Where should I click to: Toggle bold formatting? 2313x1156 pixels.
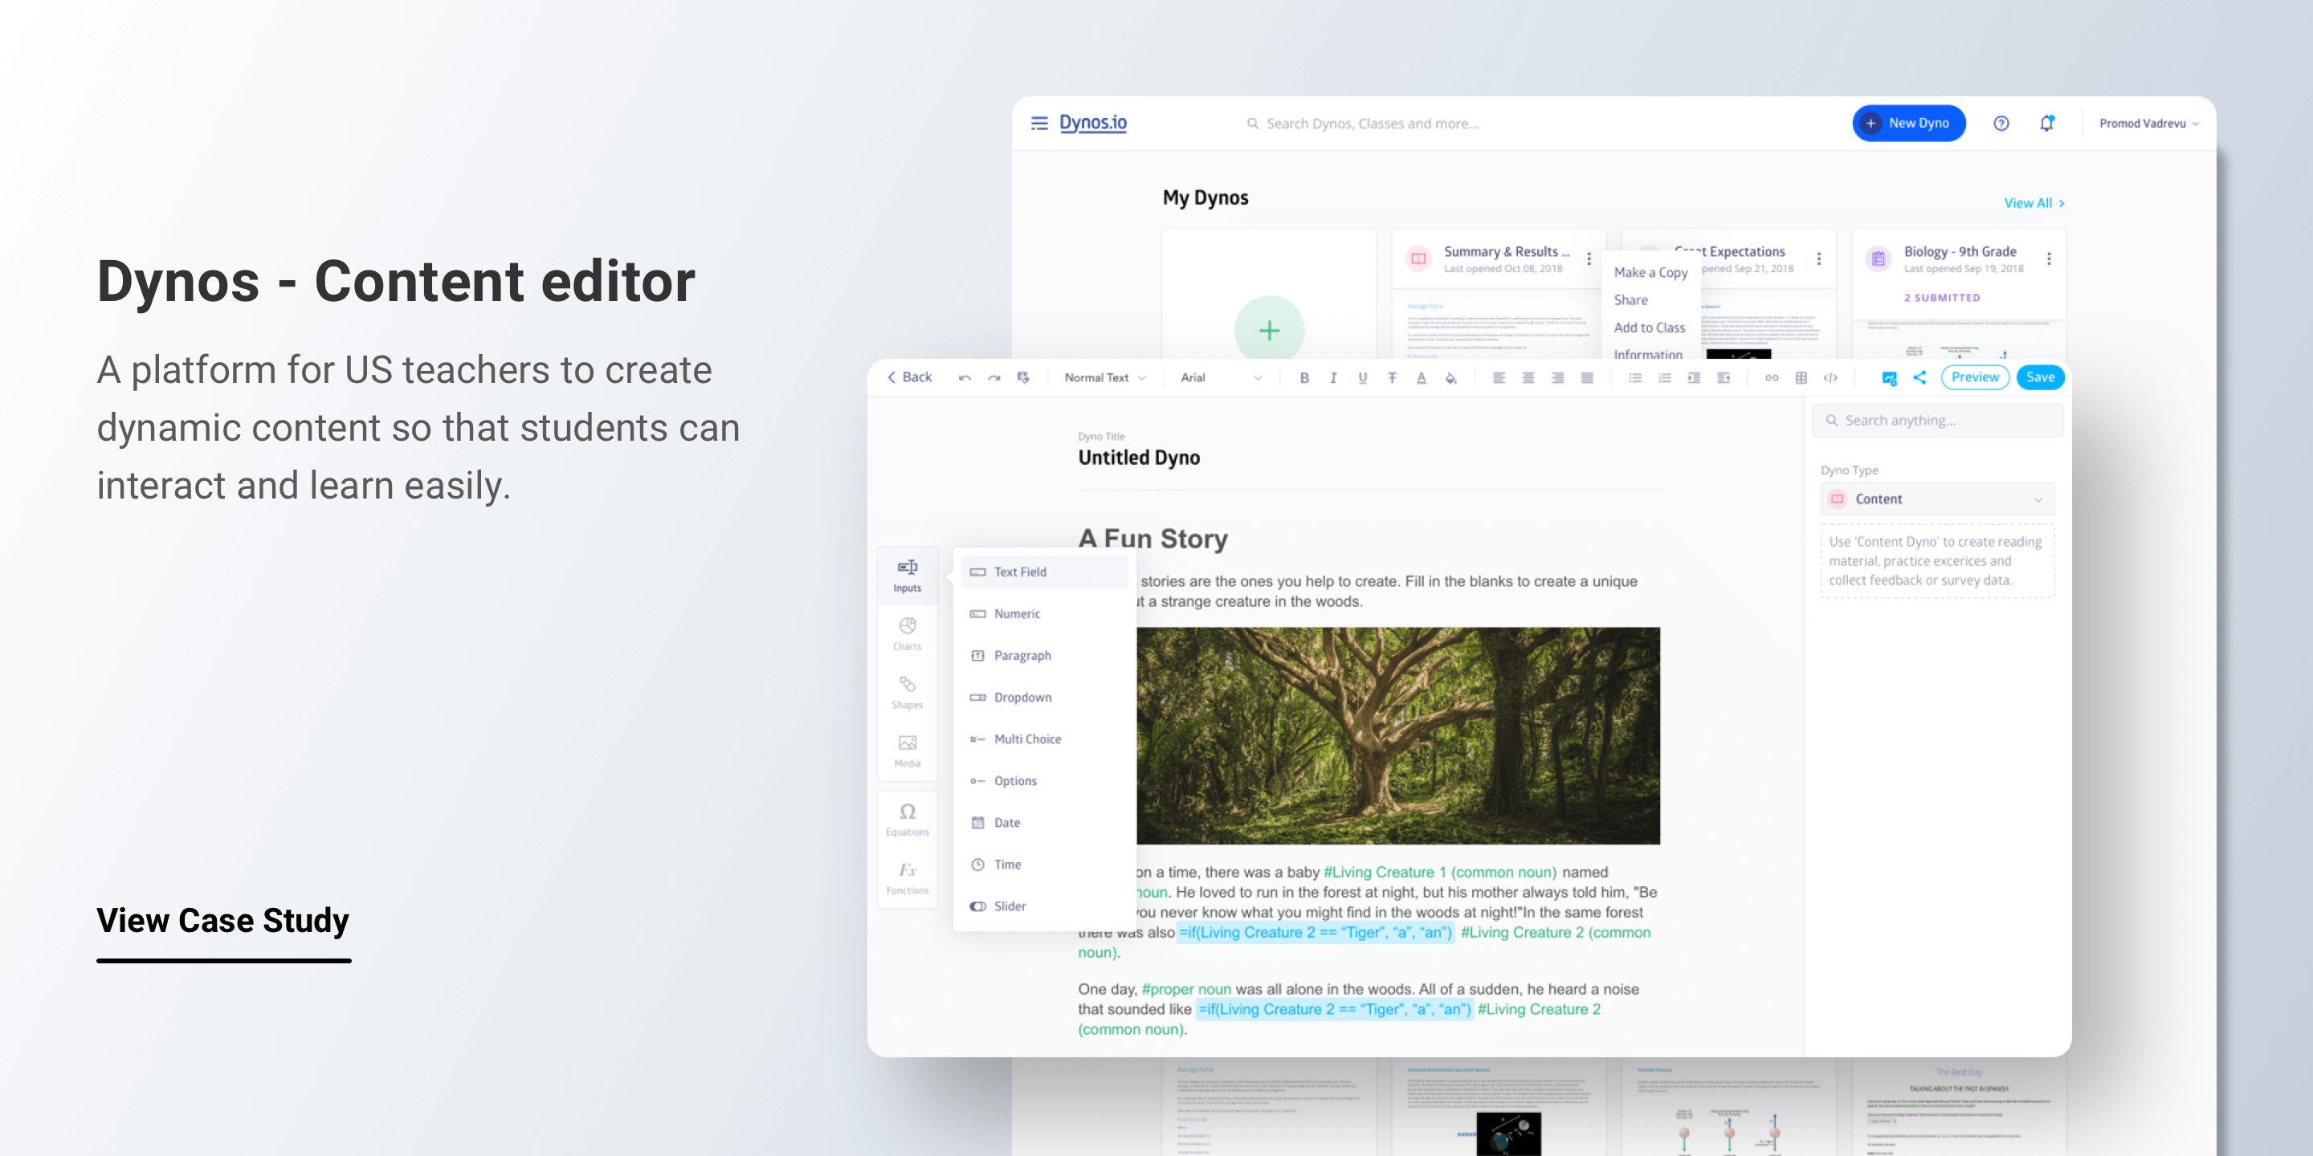click(1303, 377)
